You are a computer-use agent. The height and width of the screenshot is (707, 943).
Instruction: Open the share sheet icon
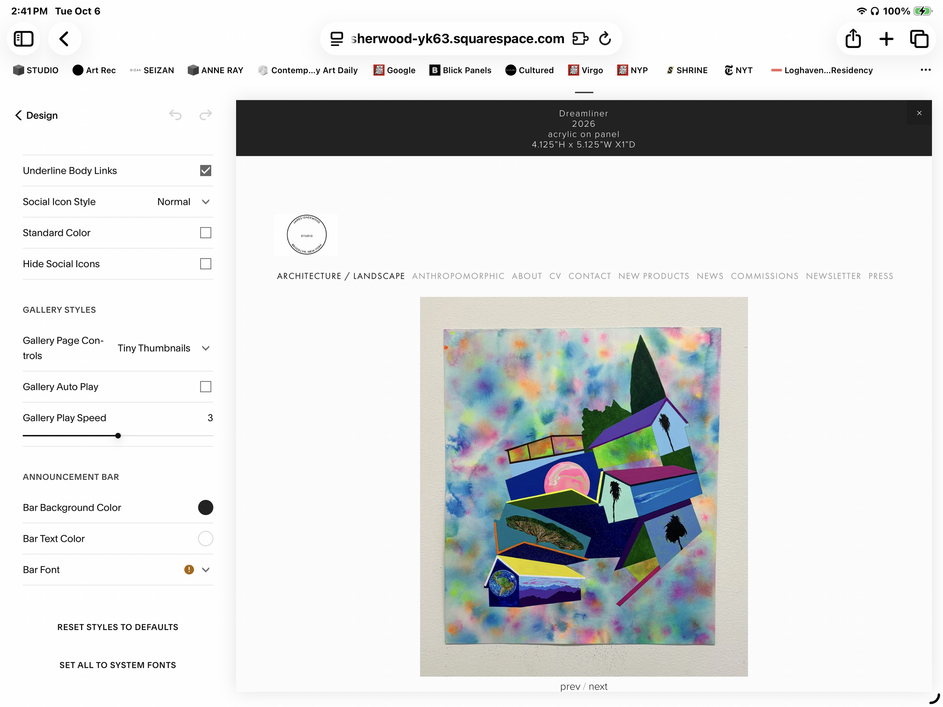click(853, 38)
